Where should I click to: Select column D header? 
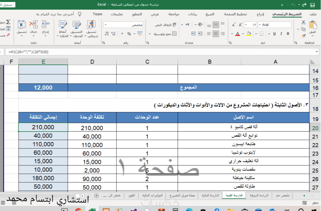click(92, 62)
